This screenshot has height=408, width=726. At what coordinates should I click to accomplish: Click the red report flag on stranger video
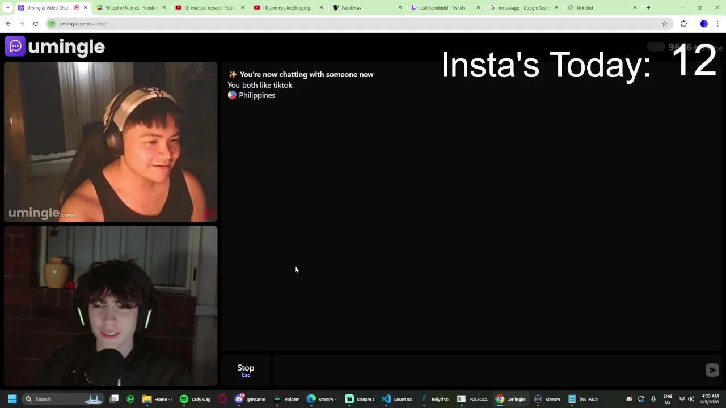click(x=209, y=214)
